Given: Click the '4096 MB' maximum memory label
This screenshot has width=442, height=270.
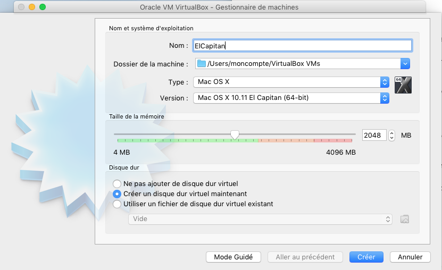Looking at the screenshot, I should (x=341, y=153).
